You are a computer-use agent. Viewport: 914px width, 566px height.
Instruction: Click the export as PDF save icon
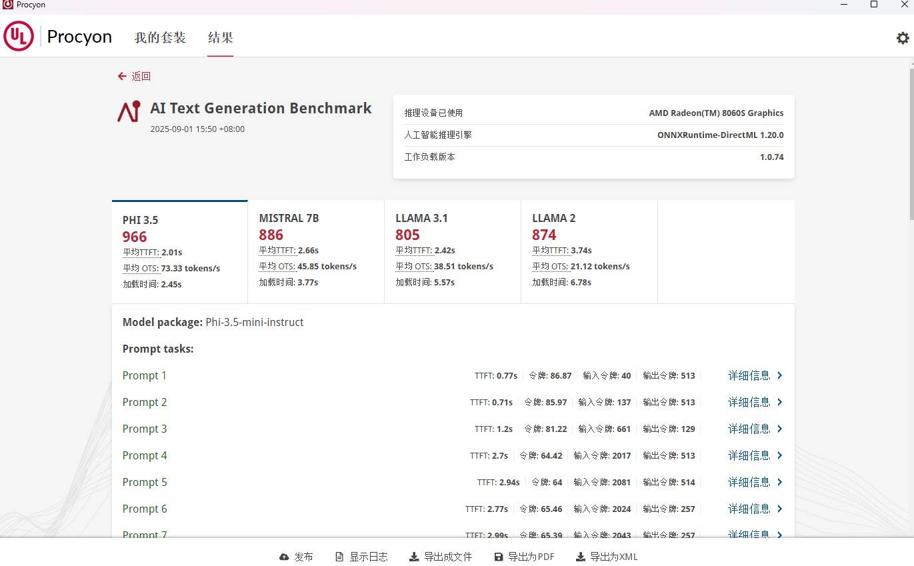[x=498, y=557]
